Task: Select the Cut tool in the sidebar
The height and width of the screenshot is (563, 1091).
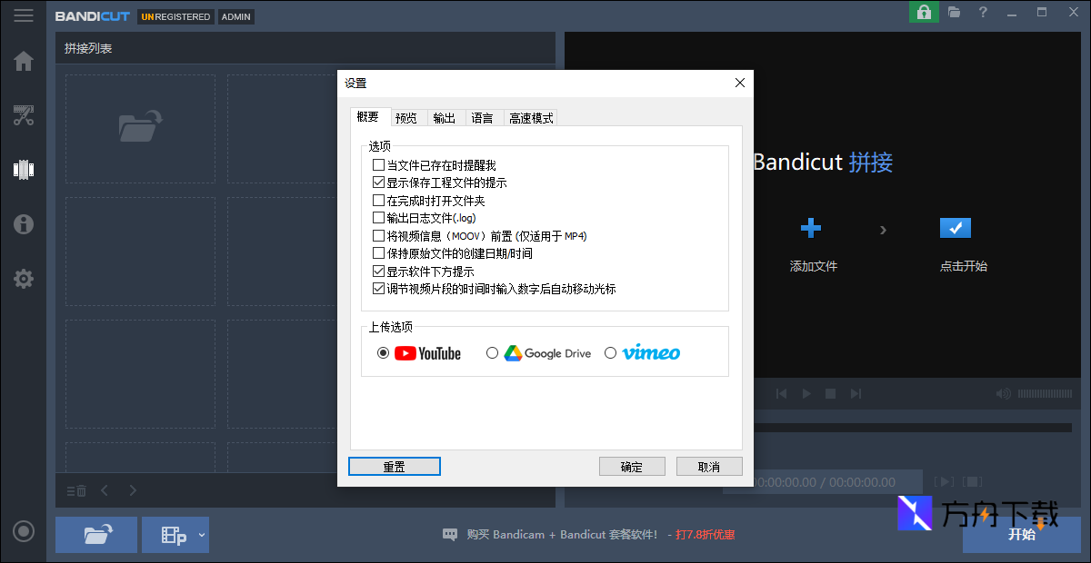Action: (x=24, y=115)
